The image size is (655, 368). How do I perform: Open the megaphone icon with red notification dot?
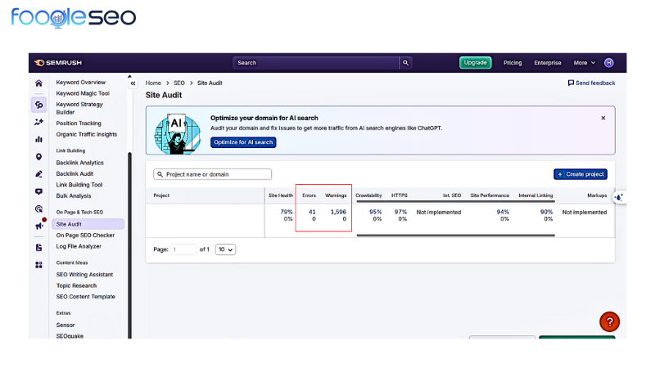point(38,226)
